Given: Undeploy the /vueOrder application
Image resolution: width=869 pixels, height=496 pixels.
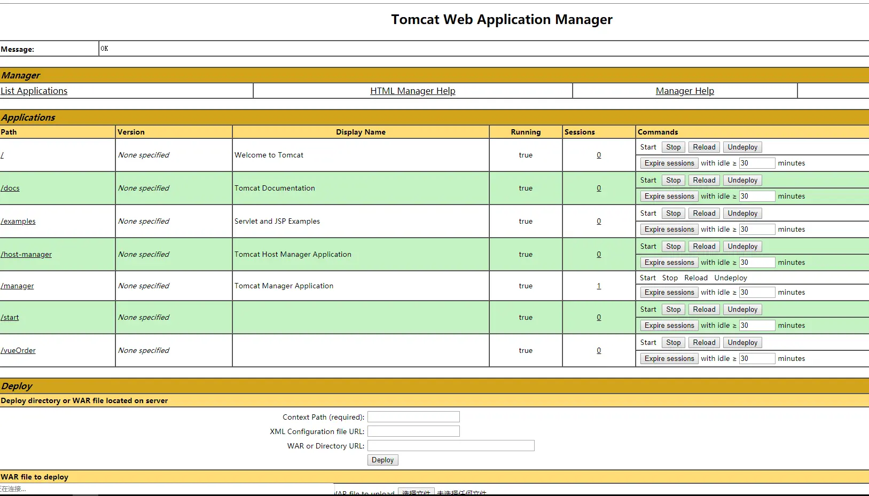Looking at the screenshot, I should point(742,343).
